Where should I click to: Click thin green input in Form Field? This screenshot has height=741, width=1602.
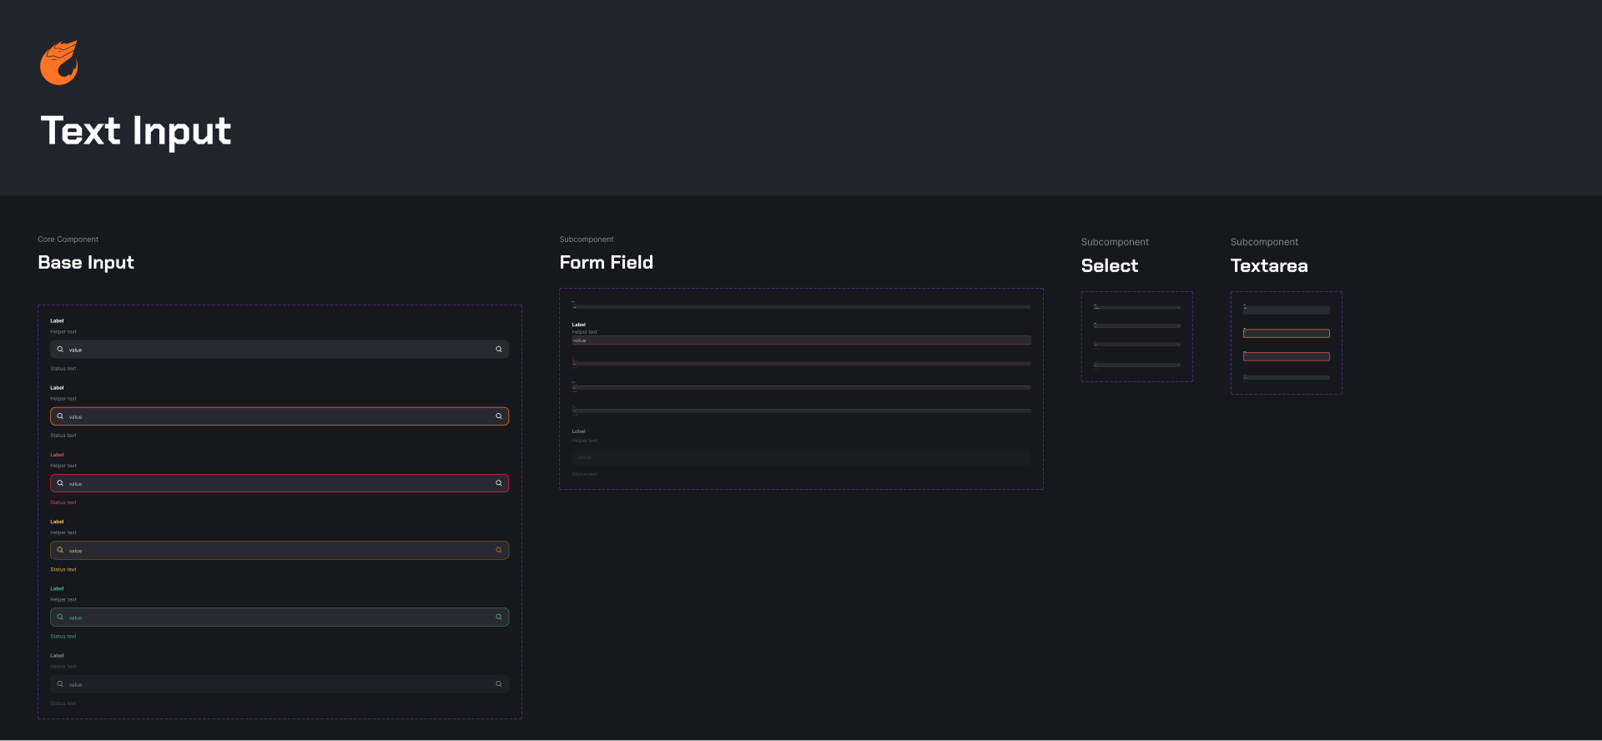(801, 411)
